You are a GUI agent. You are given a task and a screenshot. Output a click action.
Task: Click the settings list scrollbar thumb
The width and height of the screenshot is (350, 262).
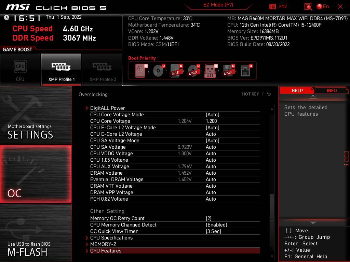tap(272, 220)
